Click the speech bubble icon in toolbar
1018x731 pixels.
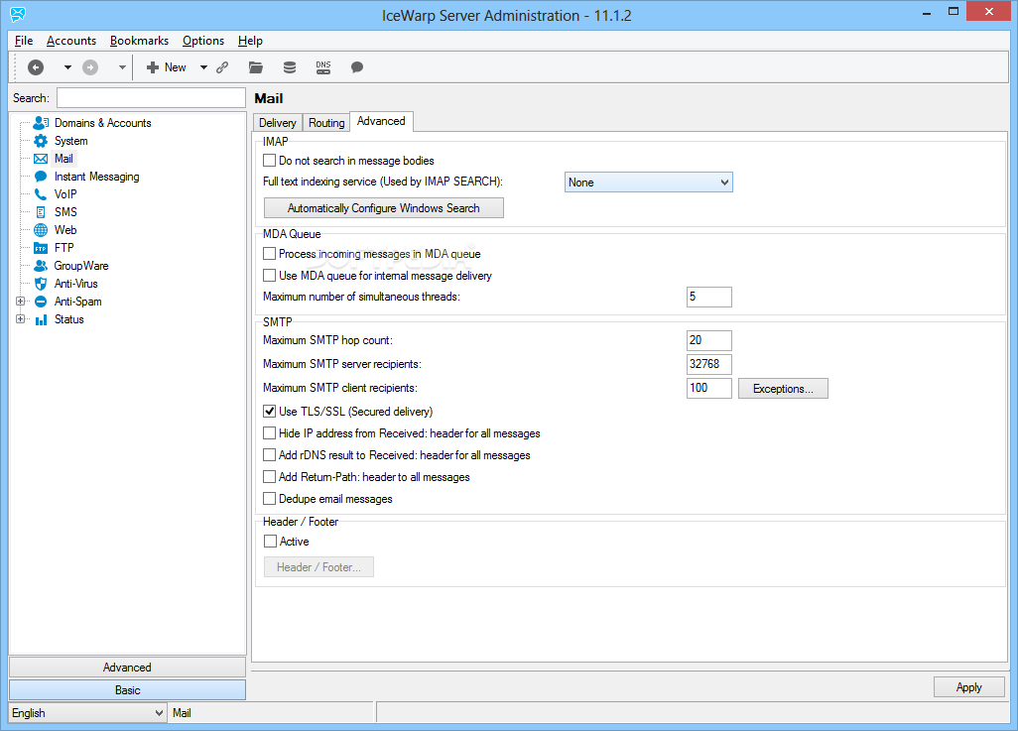pyautogui.click(x=357, y=67)
